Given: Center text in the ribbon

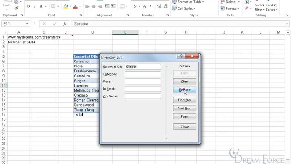Looking at the screenshot, I should 94,6.
